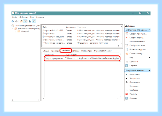Image resolution: width=162 pixels, height=116 pixels.
Task: Toggle the console tree pane toolbar icon
Action: (x=25, y=21)
